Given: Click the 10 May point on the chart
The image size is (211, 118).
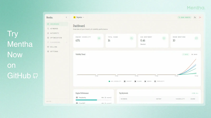Looking at the screenshot, I should coord(136,75).
